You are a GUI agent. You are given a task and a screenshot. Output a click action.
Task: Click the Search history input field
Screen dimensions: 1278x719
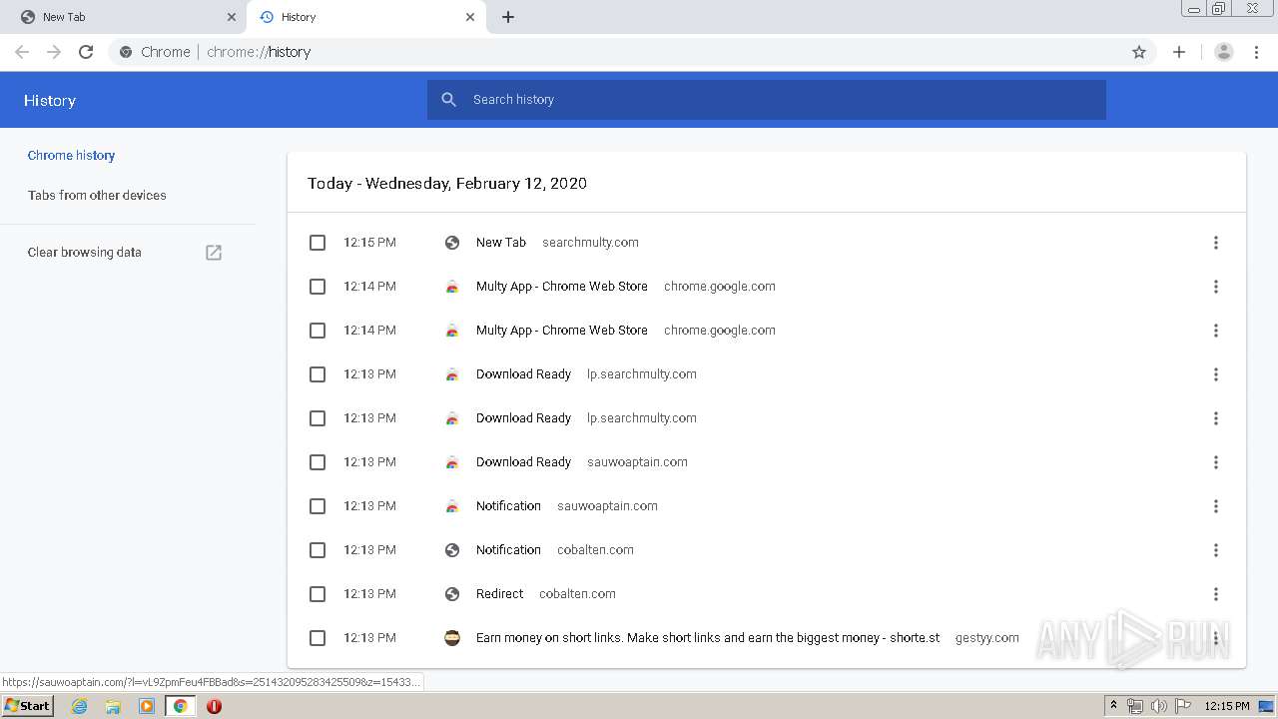tap(767, 100)
